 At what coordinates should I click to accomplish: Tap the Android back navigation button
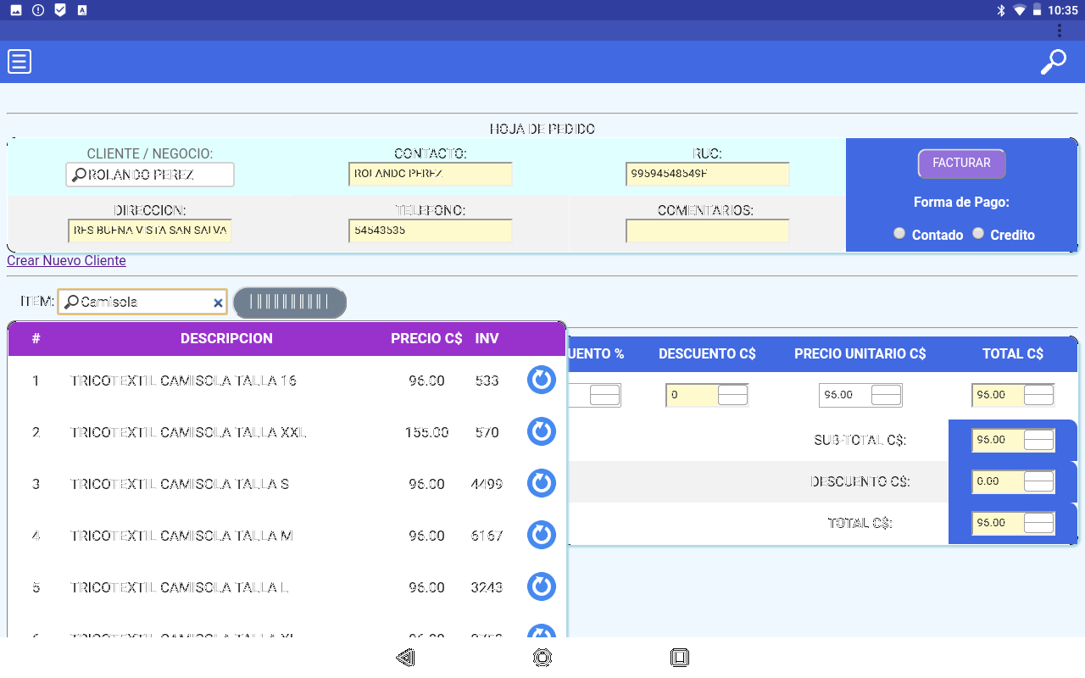tap(405, 658)
